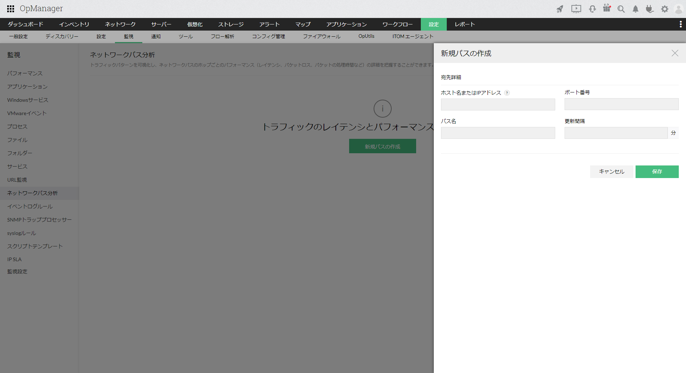Open settings via the gear icon

(x=664, y=9)
